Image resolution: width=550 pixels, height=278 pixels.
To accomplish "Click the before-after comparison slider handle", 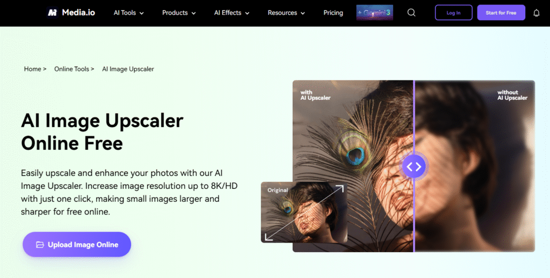I will coord(414,166).
